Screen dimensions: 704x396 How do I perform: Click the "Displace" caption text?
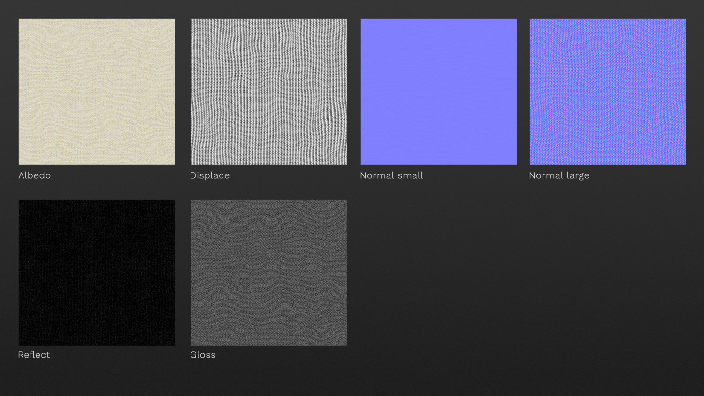(210, 175)
